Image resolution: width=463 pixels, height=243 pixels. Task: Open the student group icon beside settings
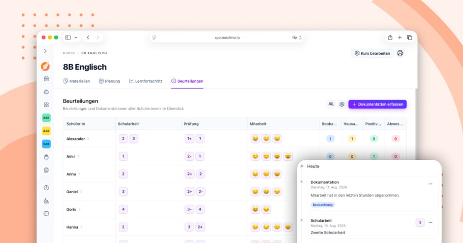(331, 104)
